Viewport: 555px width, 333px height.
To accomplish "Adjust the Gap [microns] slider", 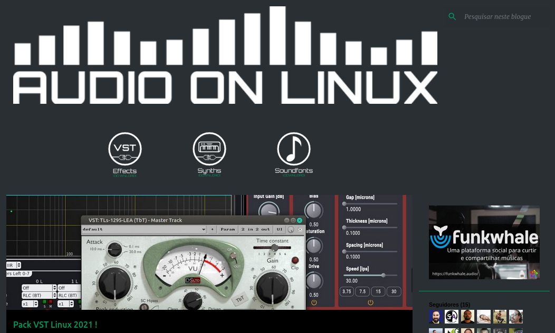I will (x=370, y=204).
